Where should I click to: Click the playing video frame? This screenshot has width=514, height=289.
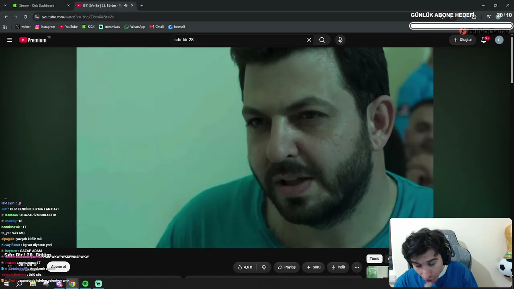click(x=255, y=148)
